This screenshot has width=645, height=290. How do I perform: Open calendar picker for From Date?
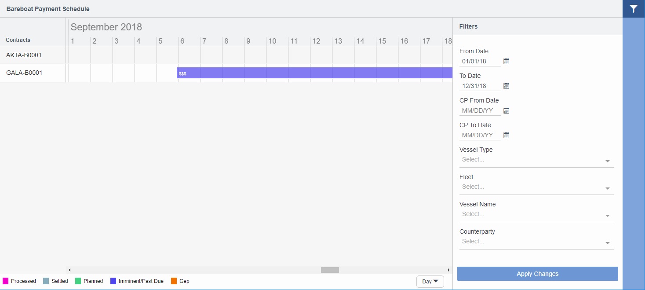pyautogui.click(x=506, y=61)
